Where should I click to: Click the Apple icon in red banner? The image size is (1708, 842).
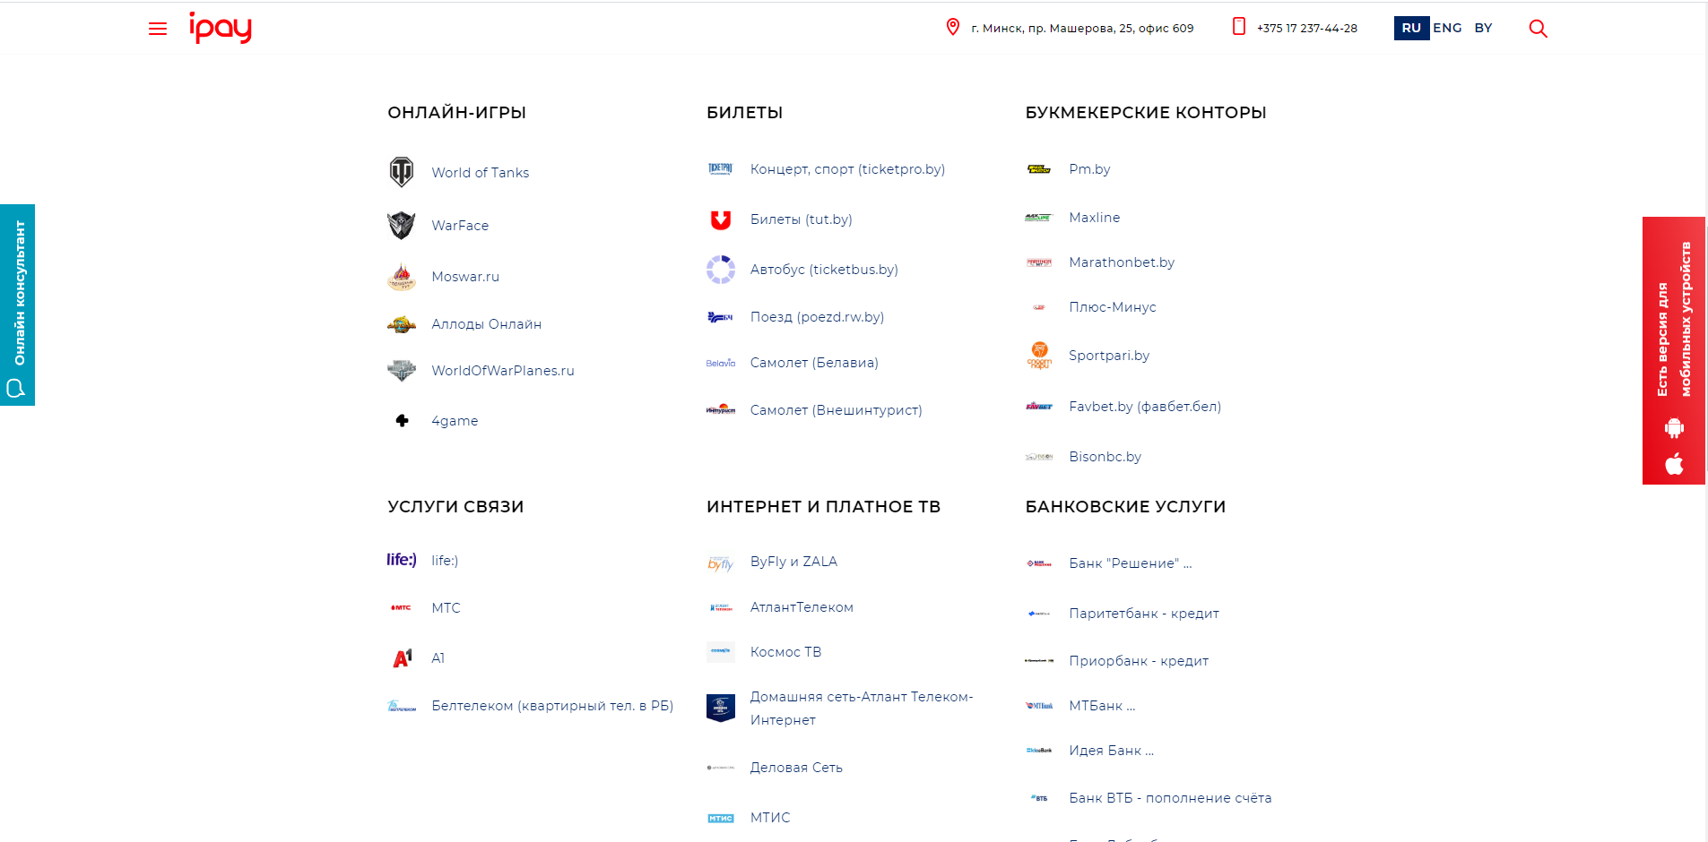click(x=1674, y=464)
